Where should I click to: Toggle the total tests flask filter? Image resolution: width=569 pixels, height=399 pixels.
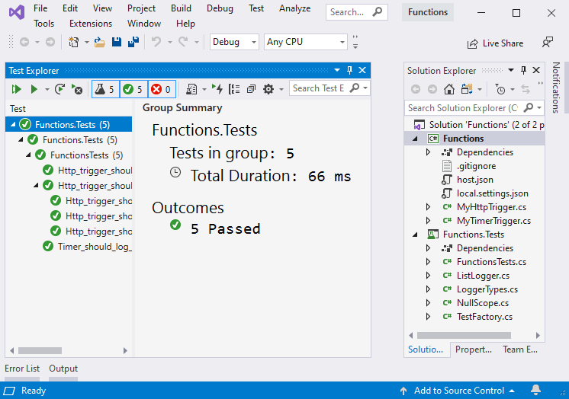[104, 89]
